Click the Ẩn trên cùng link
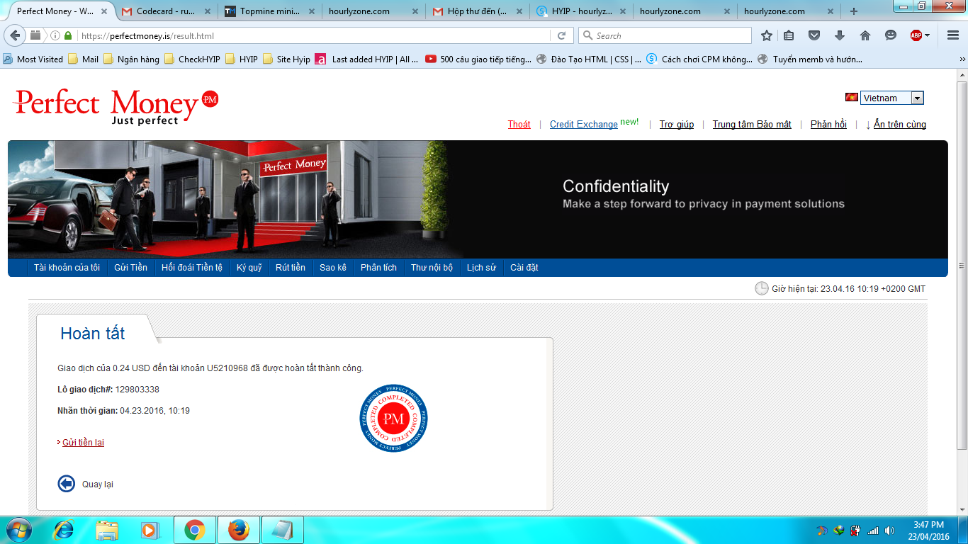Screen dimensions: 968x544 900,125
